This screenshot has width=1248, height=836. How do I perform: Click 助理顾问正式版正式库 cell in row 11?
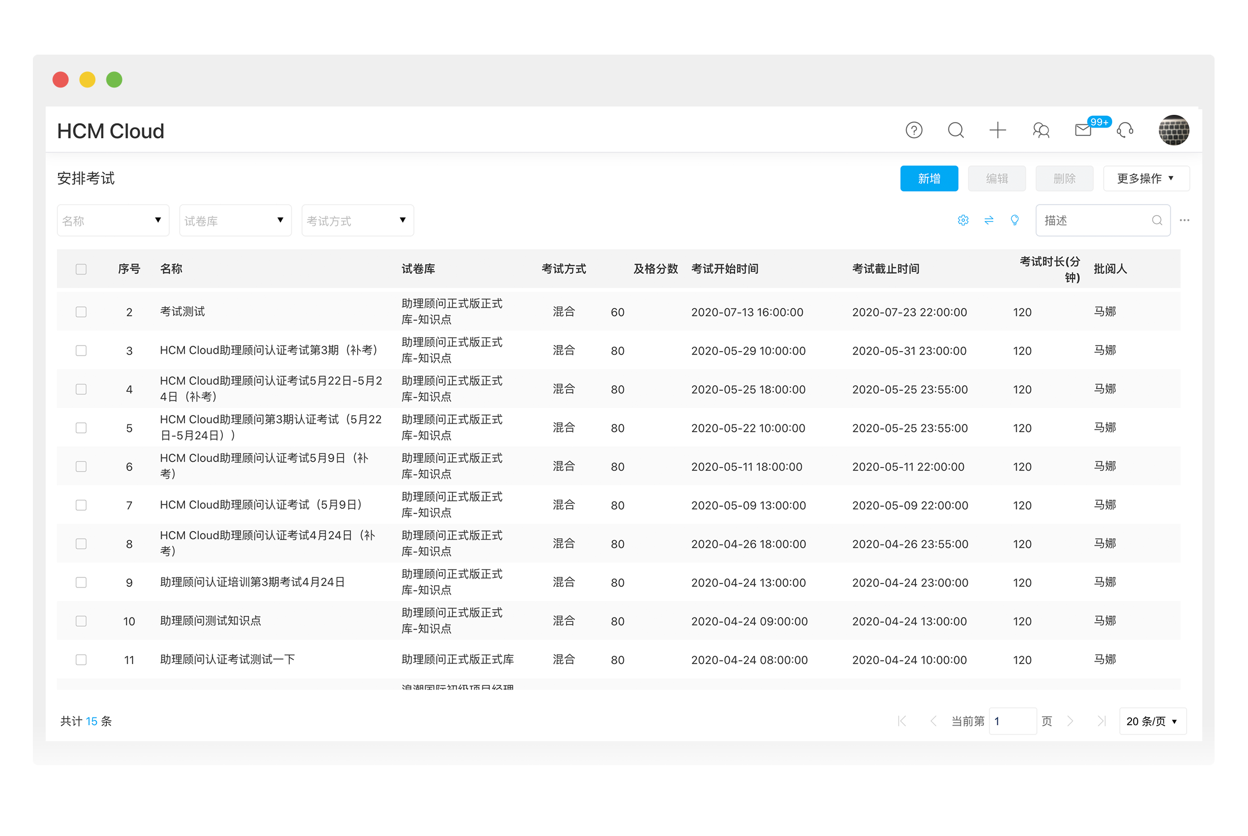(x=457, y=660)
